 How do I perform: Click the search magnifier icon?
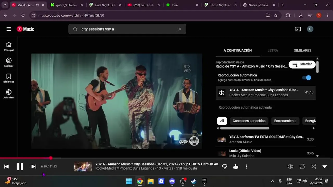point(75,29)
